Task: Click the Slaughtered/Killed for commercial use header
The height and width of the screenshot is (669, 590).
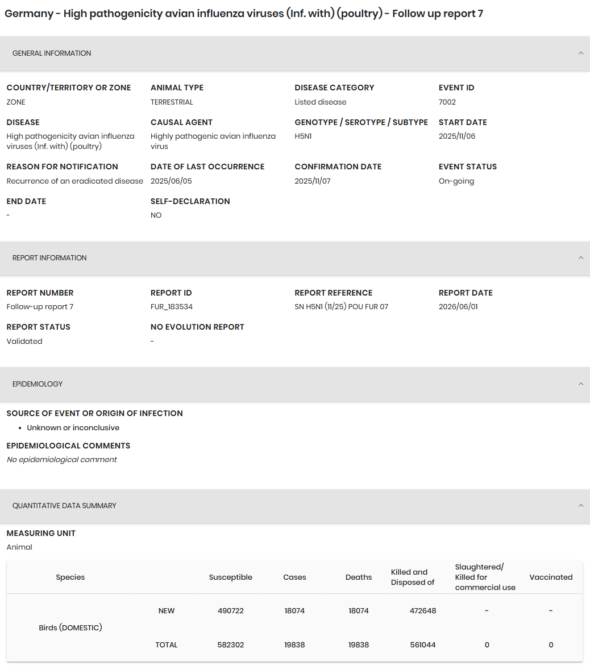Action: [x=485, y=577]
